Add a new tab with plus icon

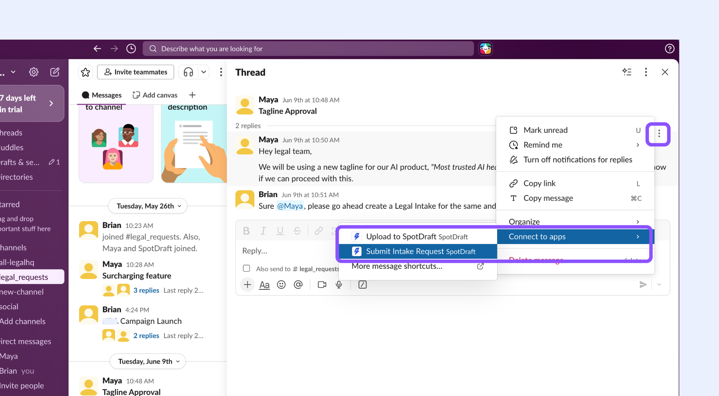[192, 95]
